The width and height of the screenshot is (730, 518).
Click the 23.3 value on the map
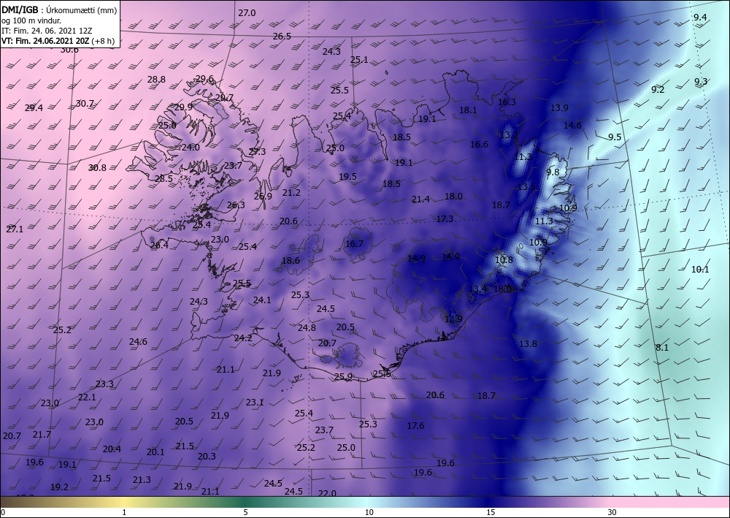pyautogui.click(x=104, y=384)
